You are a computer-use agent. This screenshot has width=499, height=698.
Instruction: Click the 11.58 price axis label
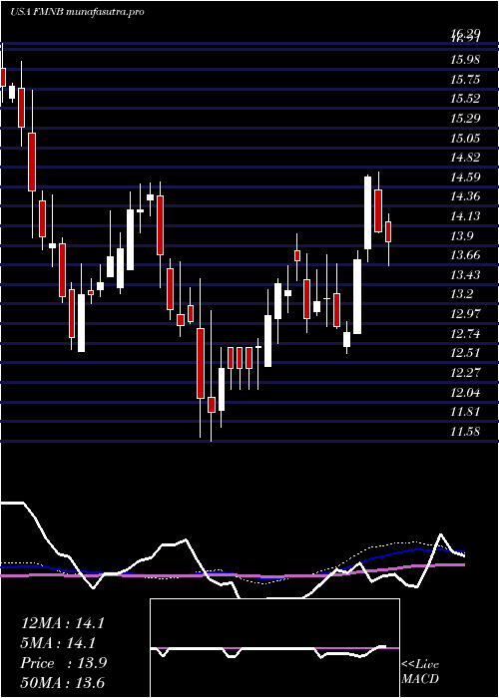465,431
